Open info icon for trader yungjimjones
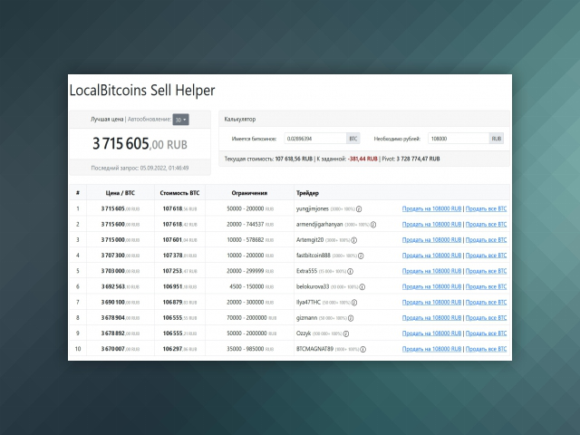580x435 pixels. pos(359,209)
